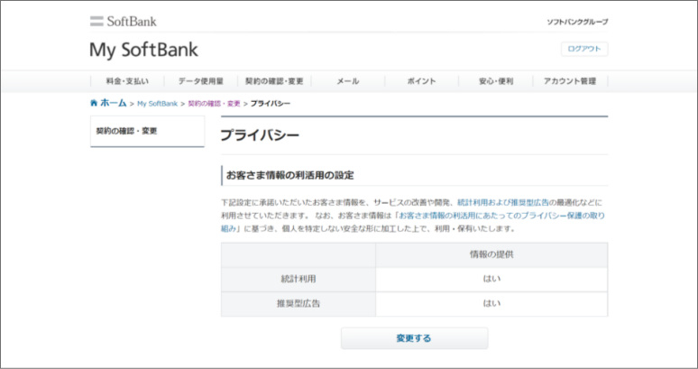Select the ポイント menu item

click(x=421, y=81)
